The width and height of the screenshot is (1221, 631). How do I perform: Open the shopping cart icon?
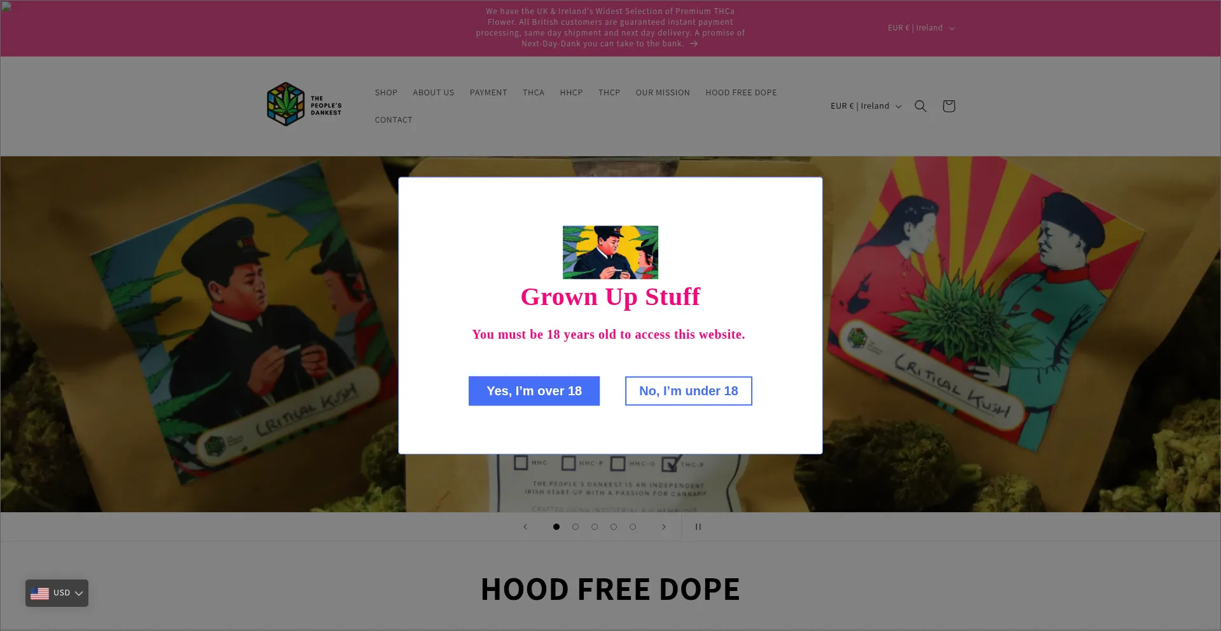[948, 106]
